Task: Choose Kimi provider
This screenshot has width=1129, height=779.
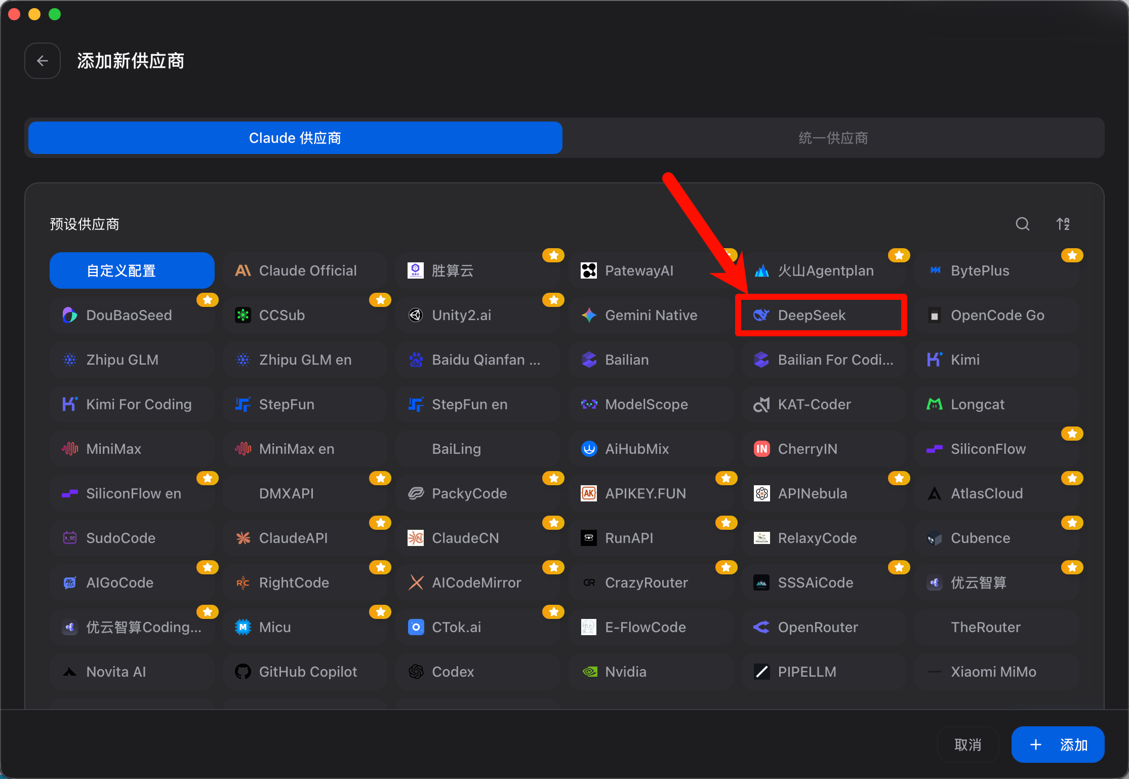Action: tap(997, 360)
